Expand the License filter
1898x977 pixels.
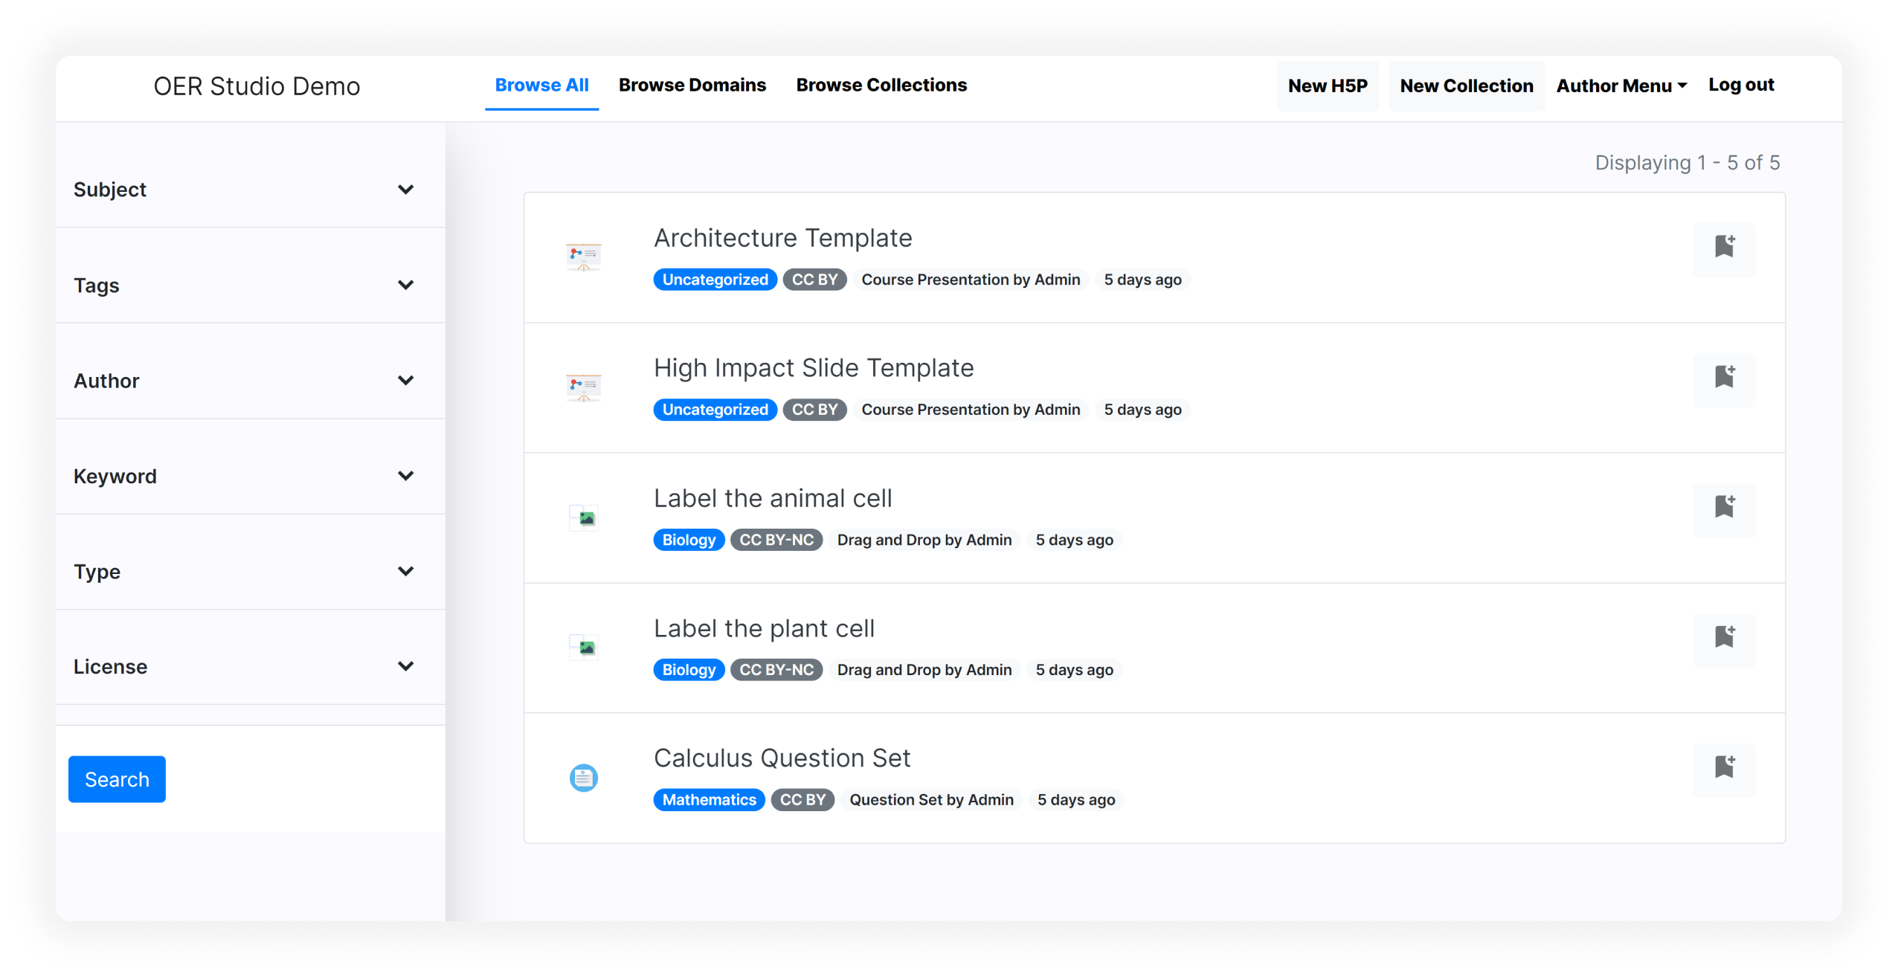[250, 666]
